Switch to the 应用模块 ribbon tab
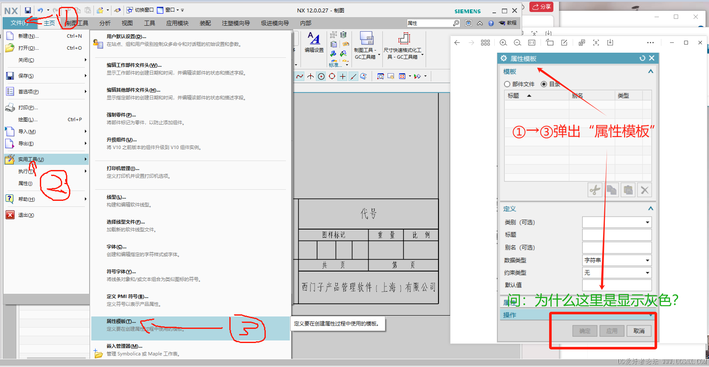 point(177,23)
